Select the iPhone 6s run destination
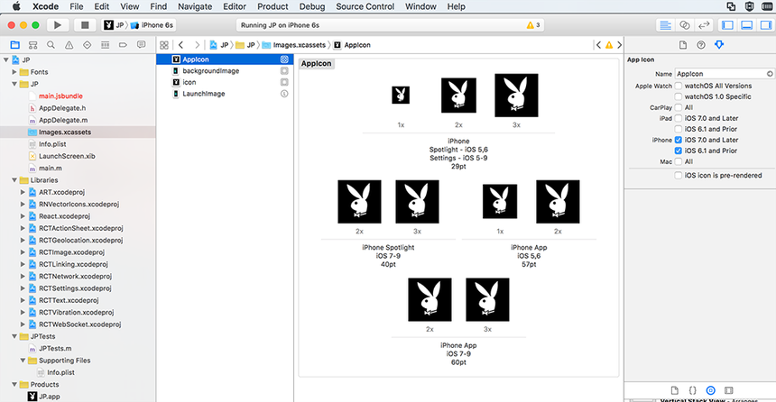Screen dimensions: 776x402 click(x=157, y=25)
